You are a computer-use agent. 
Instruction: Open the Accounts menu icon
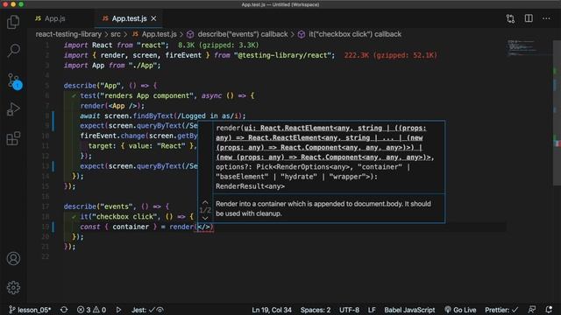[x=13, y=258]
